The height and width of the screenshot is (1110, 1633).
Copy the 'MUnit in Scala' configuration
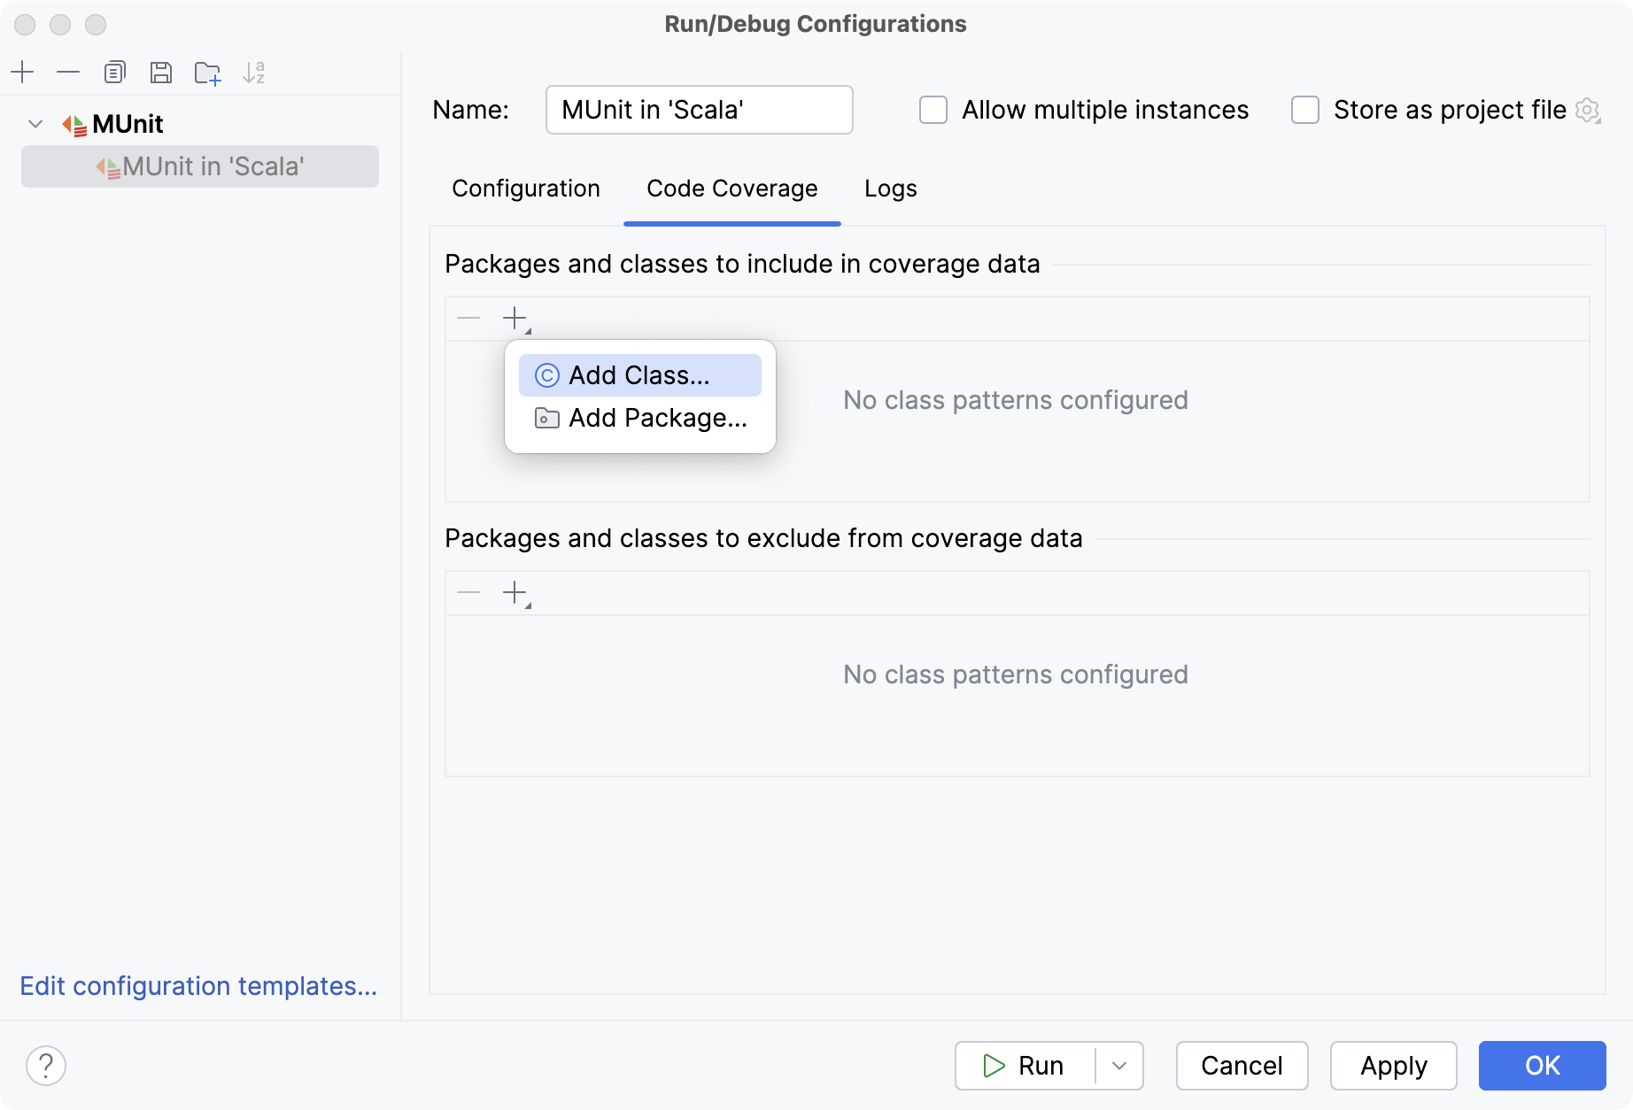(114, 73)
